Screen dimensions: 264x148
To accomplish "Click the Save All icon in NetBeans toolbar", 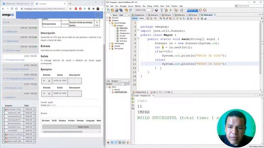I will (x=121, y=10).
